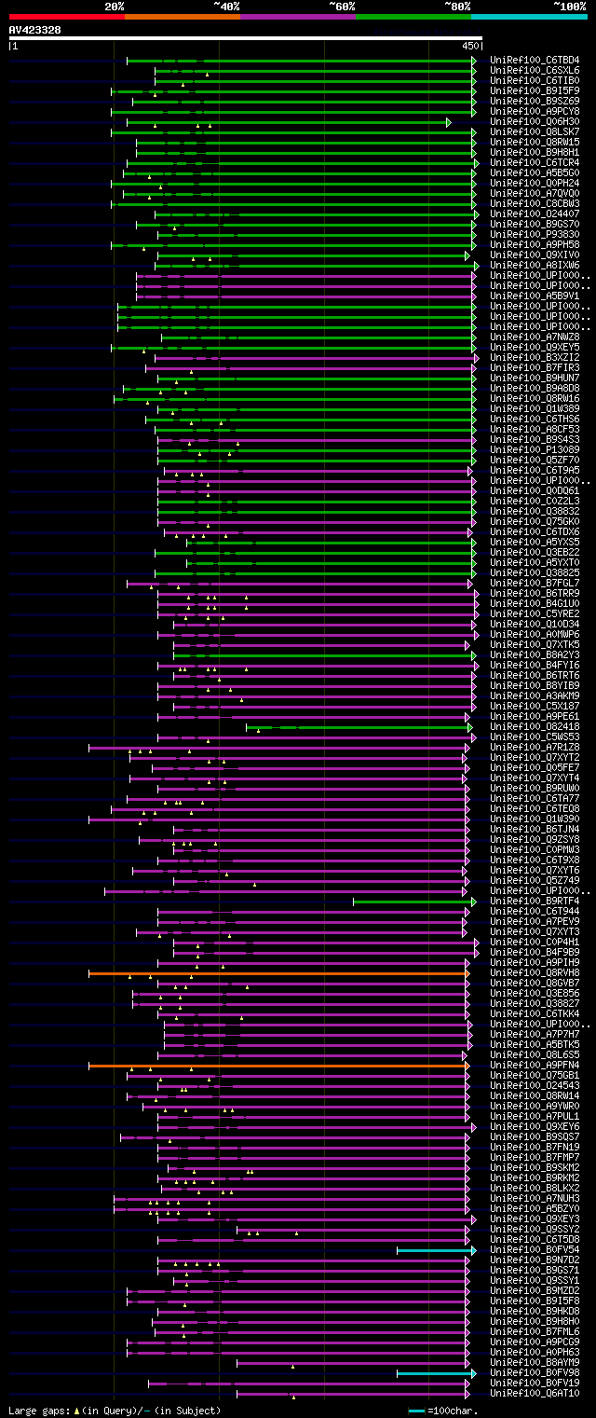The width and height of the screenshot is (596, 1418).
Task: Click the orange alignment bar for UniRef100_Q8RVH8
Action: click(x=278, y=973)
